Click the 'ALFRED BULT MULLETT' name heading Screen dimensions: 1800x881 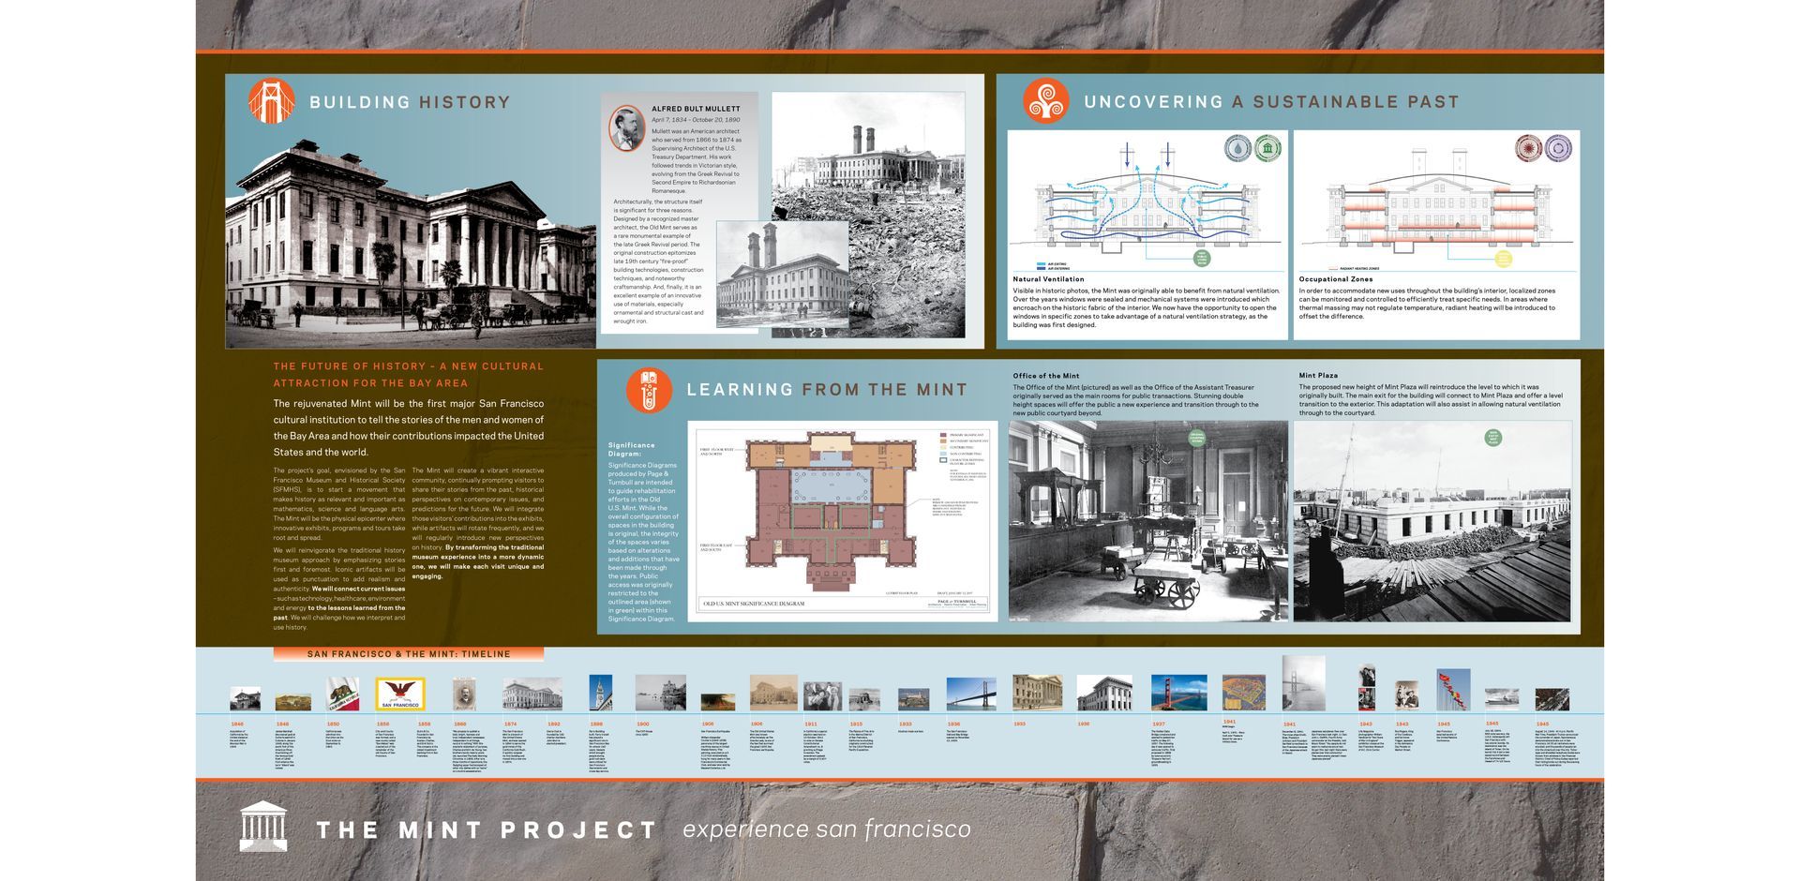696,109
